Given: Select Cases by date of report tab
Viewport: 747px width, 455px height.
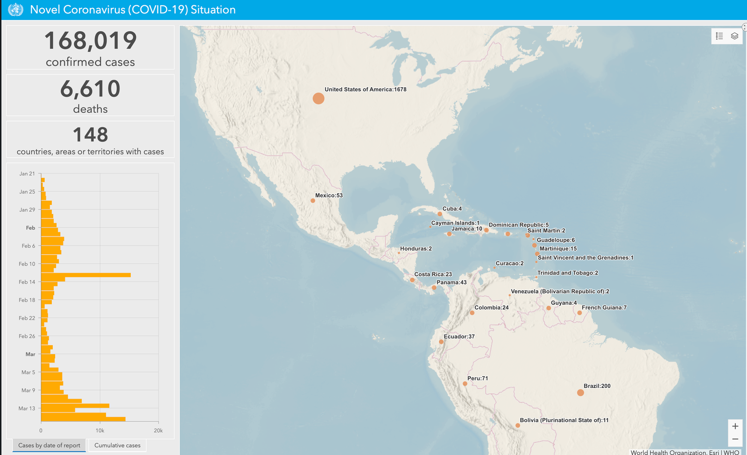Looking at the screenshot, I should (49, 445).
